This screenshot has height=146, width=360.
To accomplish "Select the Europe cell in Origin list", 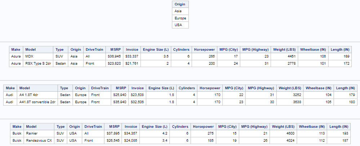I will [180, 18].
